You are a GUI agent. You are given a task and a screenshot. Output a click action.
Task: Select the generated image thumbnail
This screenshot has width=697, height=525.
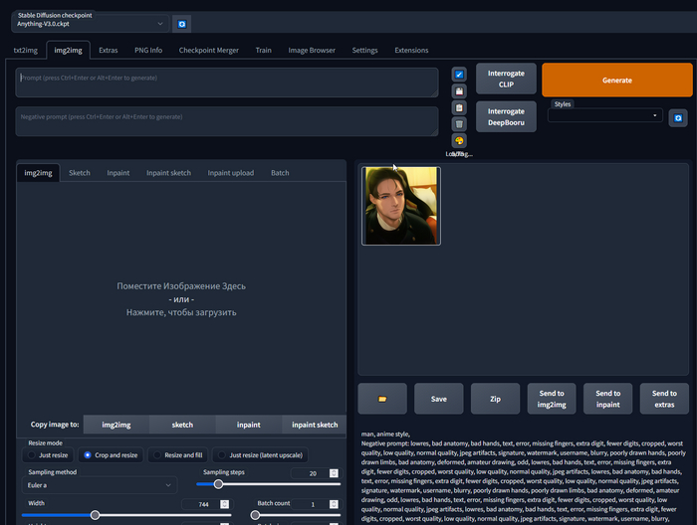point(400,205)
